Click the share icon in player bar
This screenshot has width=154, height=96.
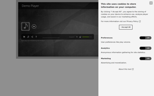point(32,37)
